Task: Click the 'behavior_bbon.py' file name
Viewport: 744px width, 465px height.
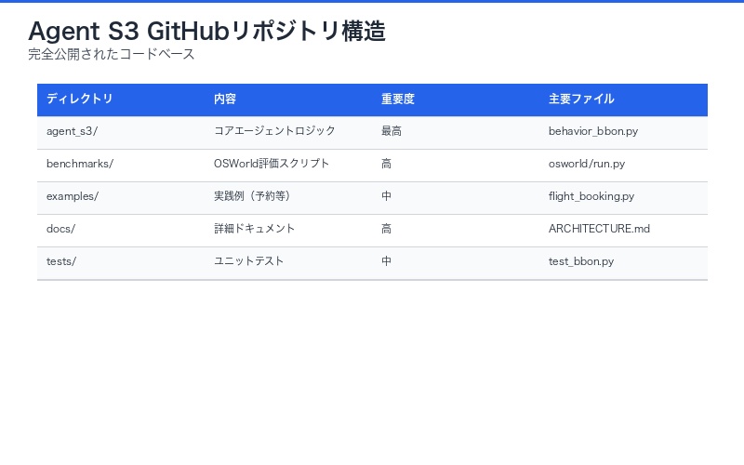Action: (593, 131)
